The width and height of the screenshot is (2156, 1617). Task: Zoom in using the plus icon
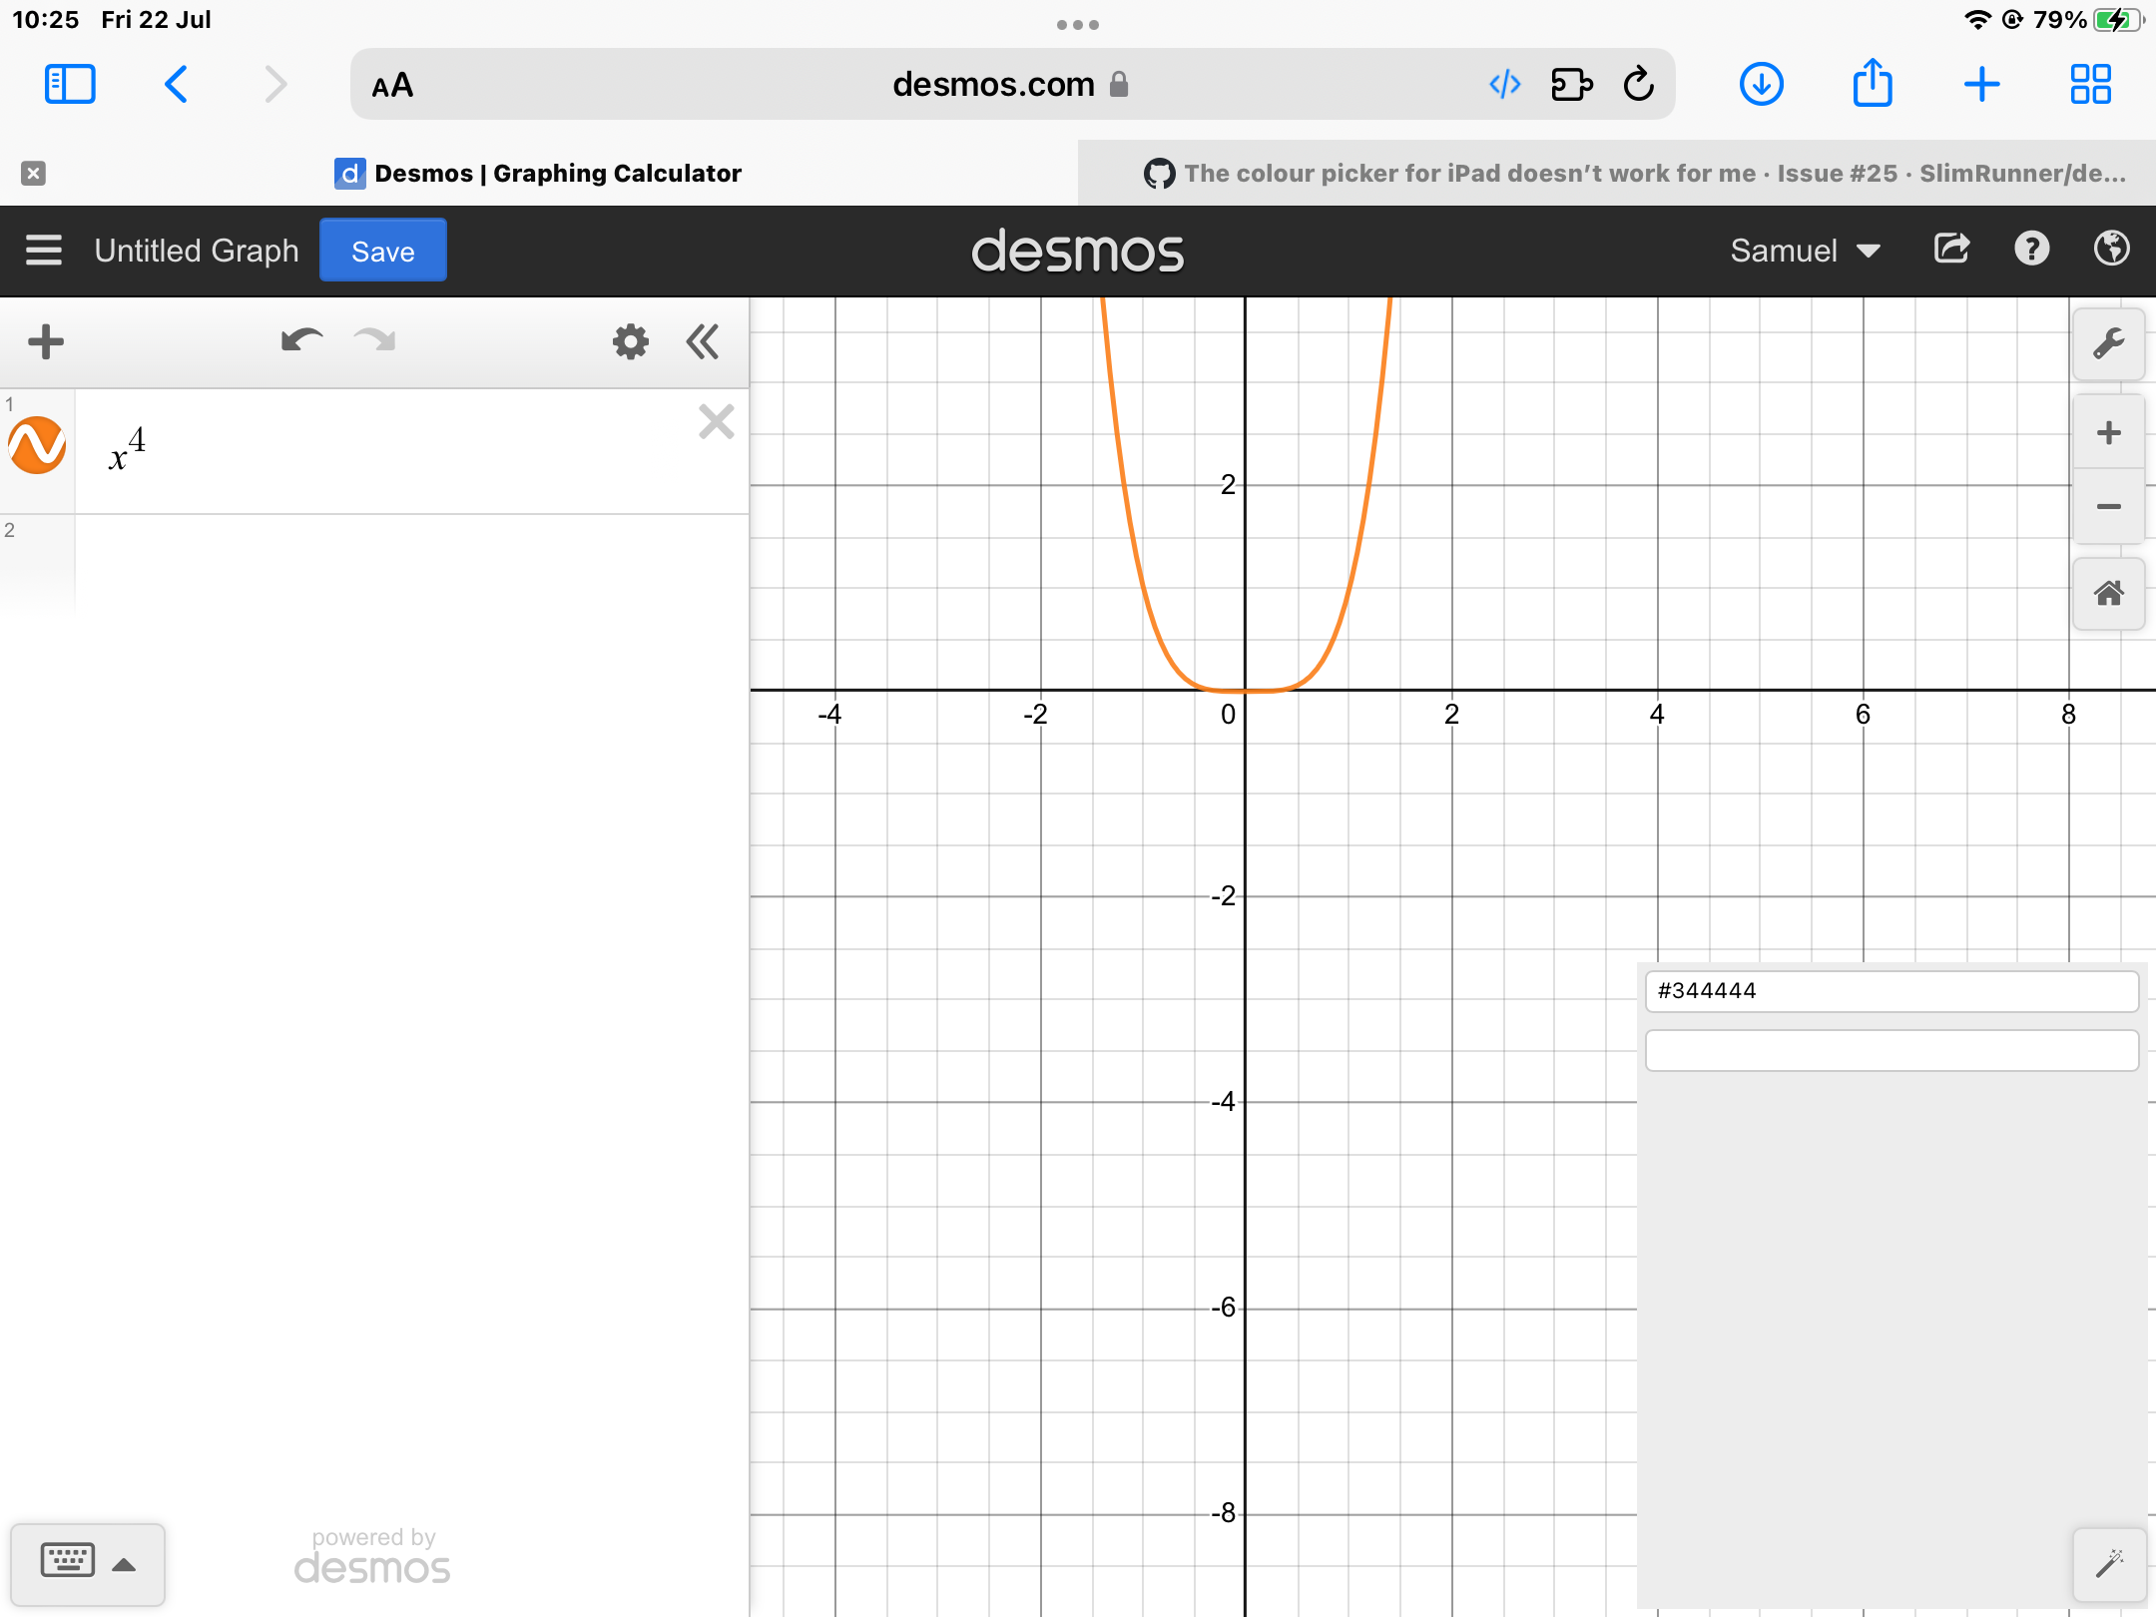[x=2109, y=431]
